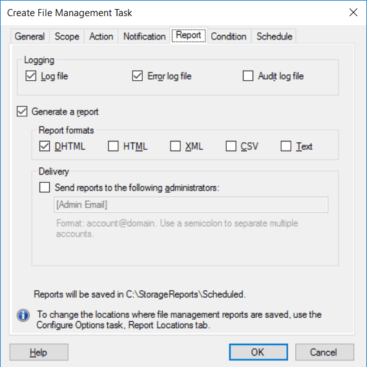Toggle the Generate a report checkbox

[22, 111]
